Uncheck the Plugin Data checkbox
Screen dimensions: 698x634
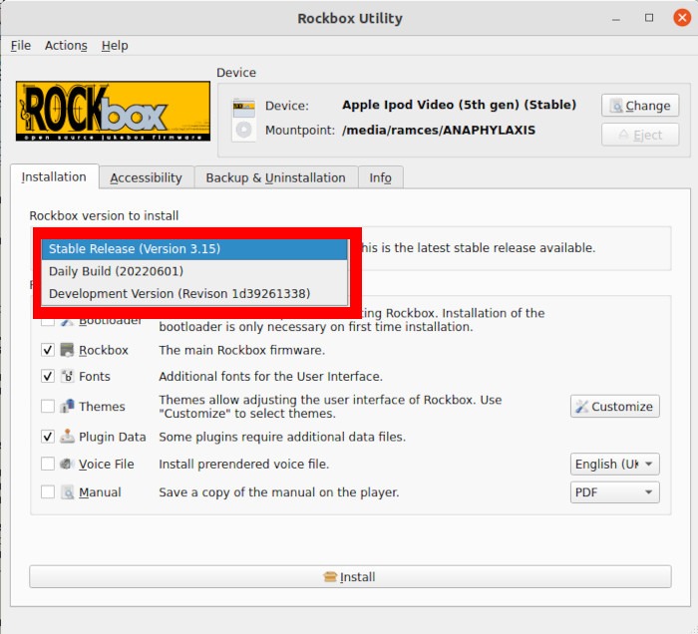coord(48,437)
